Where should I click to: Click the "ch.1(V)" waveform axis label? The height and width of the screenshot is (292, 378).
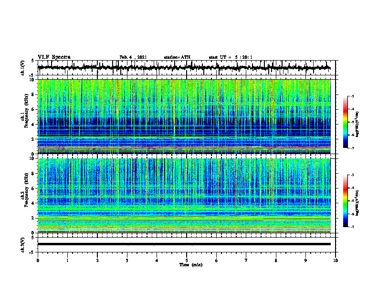22,68
